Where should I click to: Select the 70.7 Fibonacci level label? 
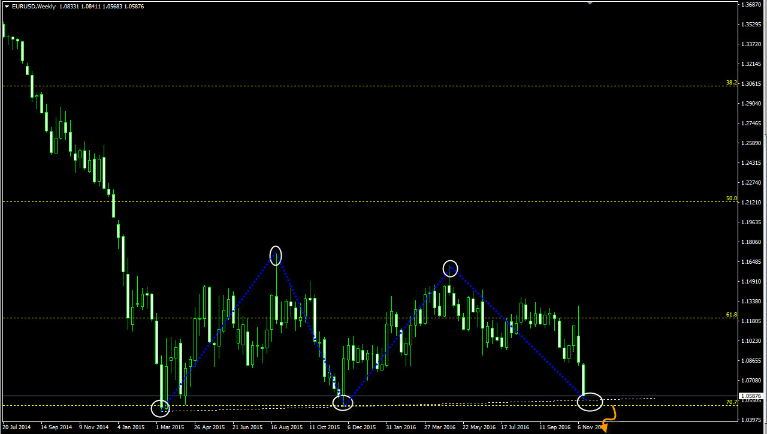coord(731,402)
